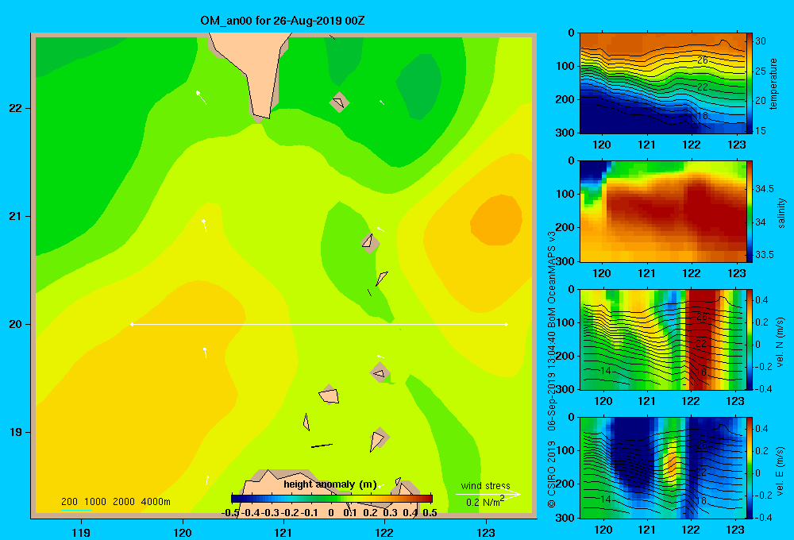Click the "33.5" tick on the salinity scale

pos(765,254)
